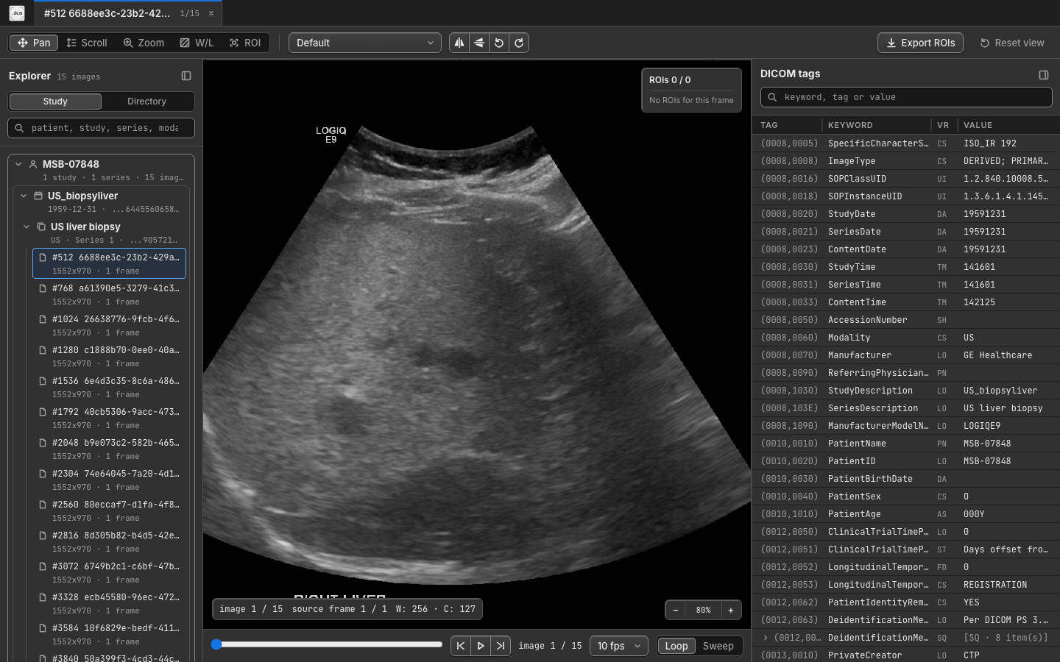Collapse the Explorer panel icon

(x=186, y=76)
